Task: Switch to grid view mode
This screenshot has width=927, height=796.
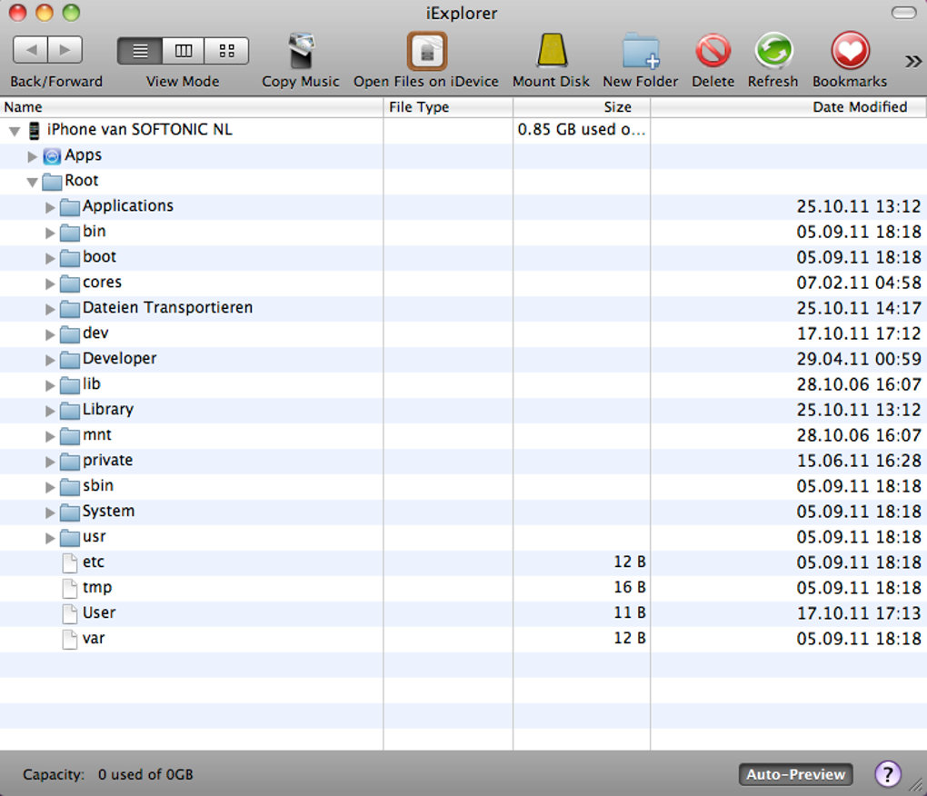Action: pos(224,50)
